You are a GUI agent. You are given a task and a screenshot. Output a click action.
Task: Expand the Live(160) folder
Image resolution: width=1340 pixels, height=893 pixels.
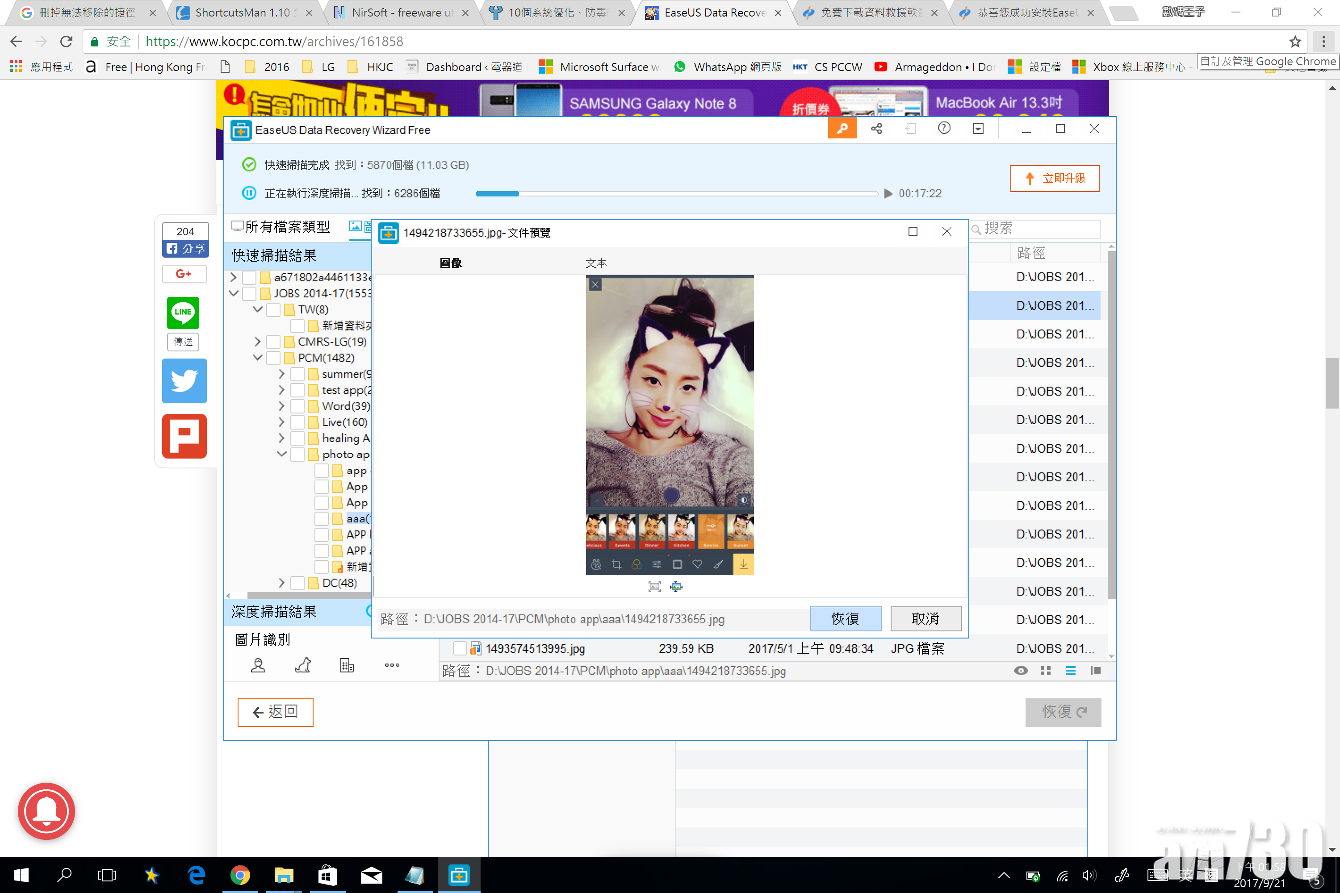(281, 422)
